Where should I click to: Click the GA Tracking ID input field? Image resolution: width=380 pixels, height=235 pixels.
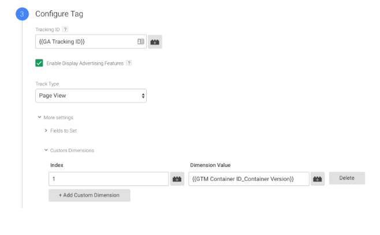[84, 42]
